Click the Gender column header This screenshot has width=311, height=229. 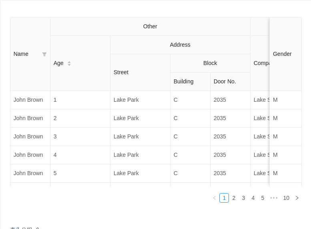pos(282,54)
